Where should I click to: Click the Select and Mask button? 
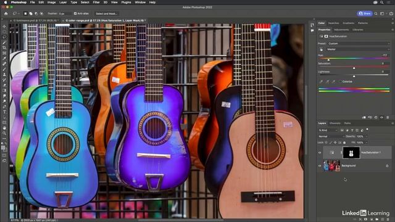(106, 14)
